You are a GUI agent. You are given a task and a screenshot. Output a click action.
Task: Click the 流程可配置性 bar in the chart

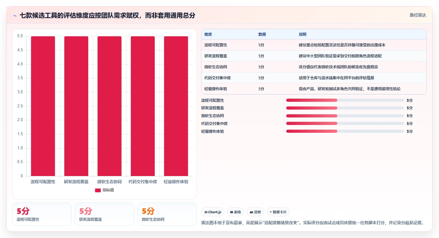(x=43, y=106)
